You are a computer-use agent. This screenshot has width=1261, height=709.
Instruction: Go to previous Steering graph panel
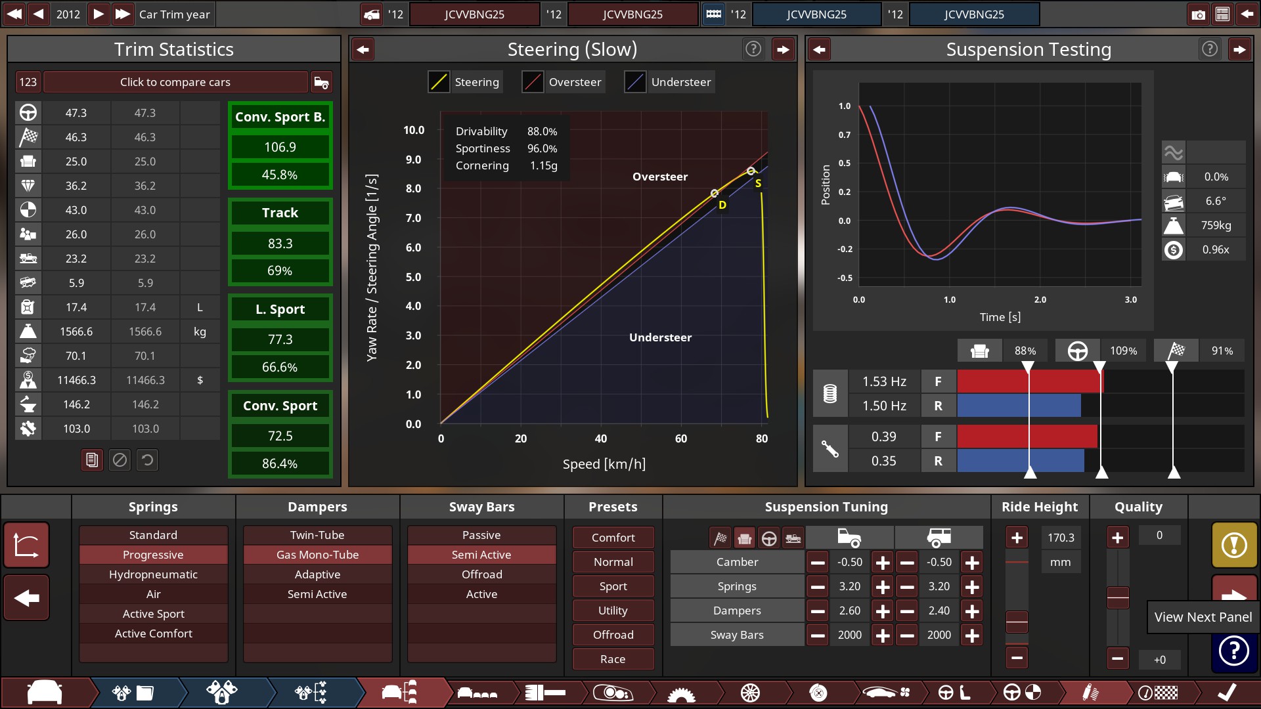click(363, 49)
